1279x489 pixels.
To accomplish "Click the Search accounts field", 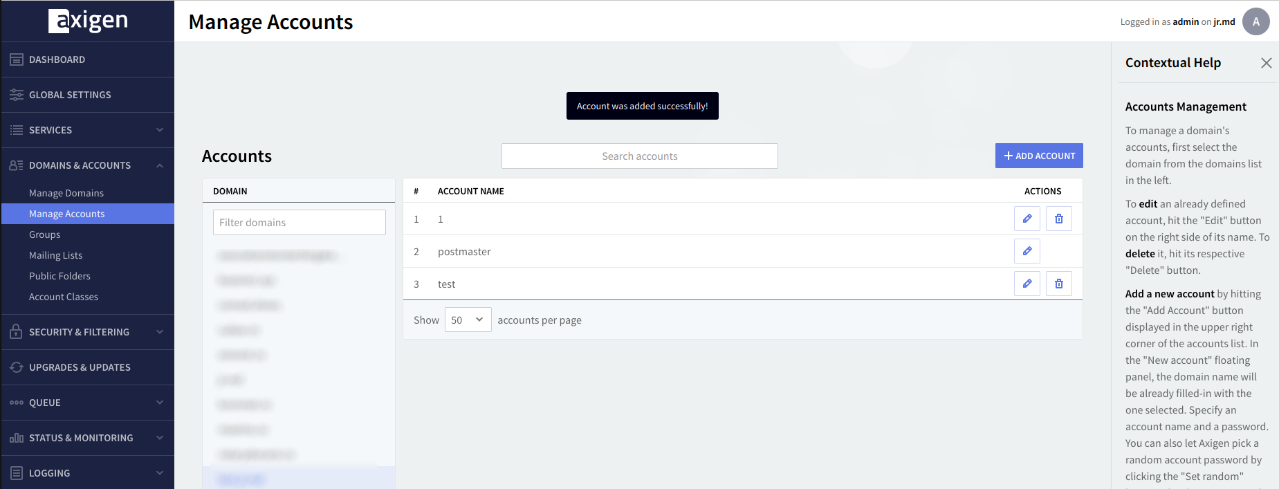I will click(x=639, y=156).
